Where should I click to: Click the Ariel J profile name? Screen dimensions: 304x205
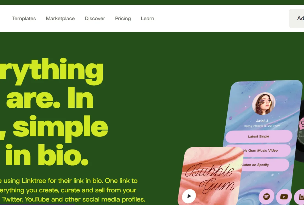click(262, 121)
